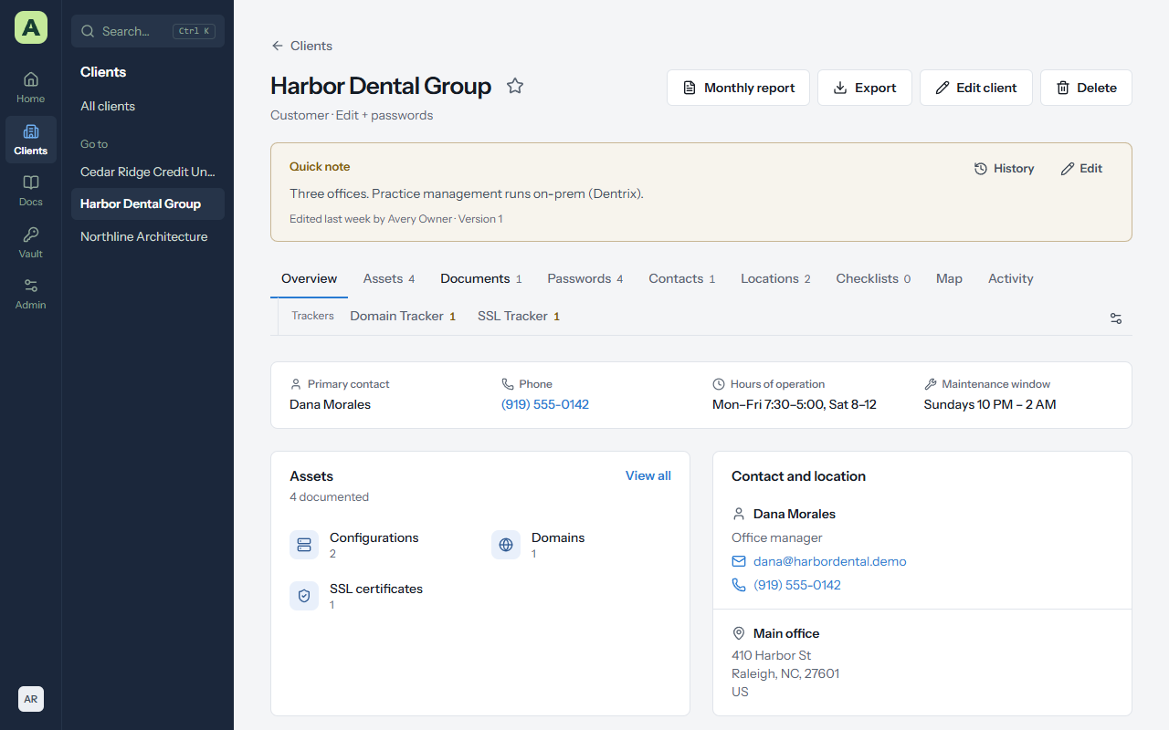Switch to the Locations tab
The image size is (1169, 730).
775,278
